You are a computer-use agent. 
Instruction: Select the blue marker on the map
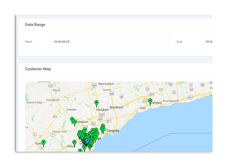coord(87,141)
